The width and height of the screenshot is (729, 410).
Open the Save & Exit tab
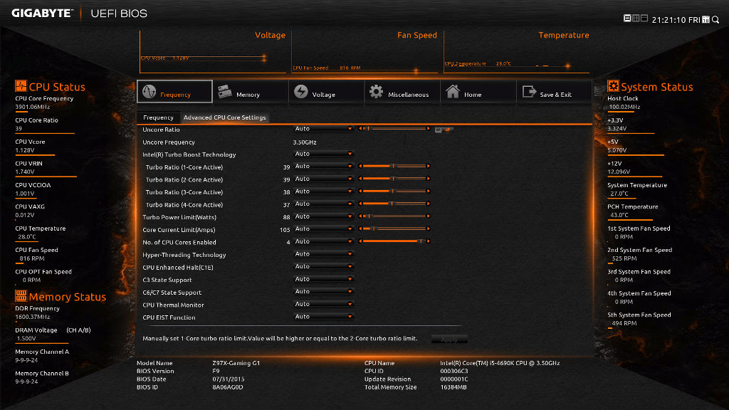(x=554, y=92)
